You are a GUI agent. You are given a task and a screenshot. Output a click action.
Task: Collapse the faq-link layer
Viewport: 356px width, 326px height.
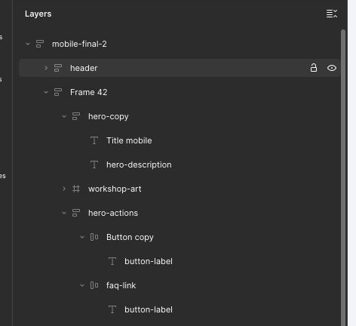pyautogui.click(x=82, y=285)
